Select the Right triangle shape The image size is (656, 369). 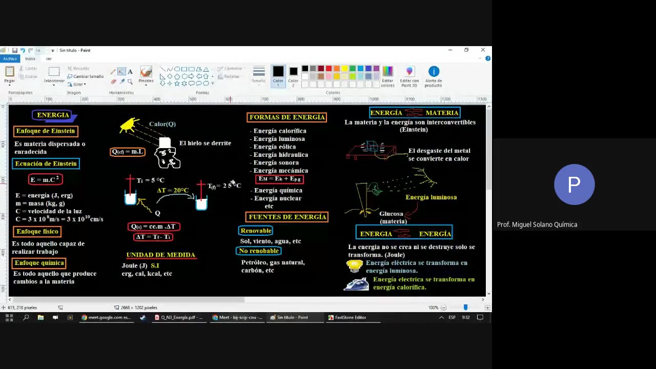pyautogui.click(x=163, y=76)
